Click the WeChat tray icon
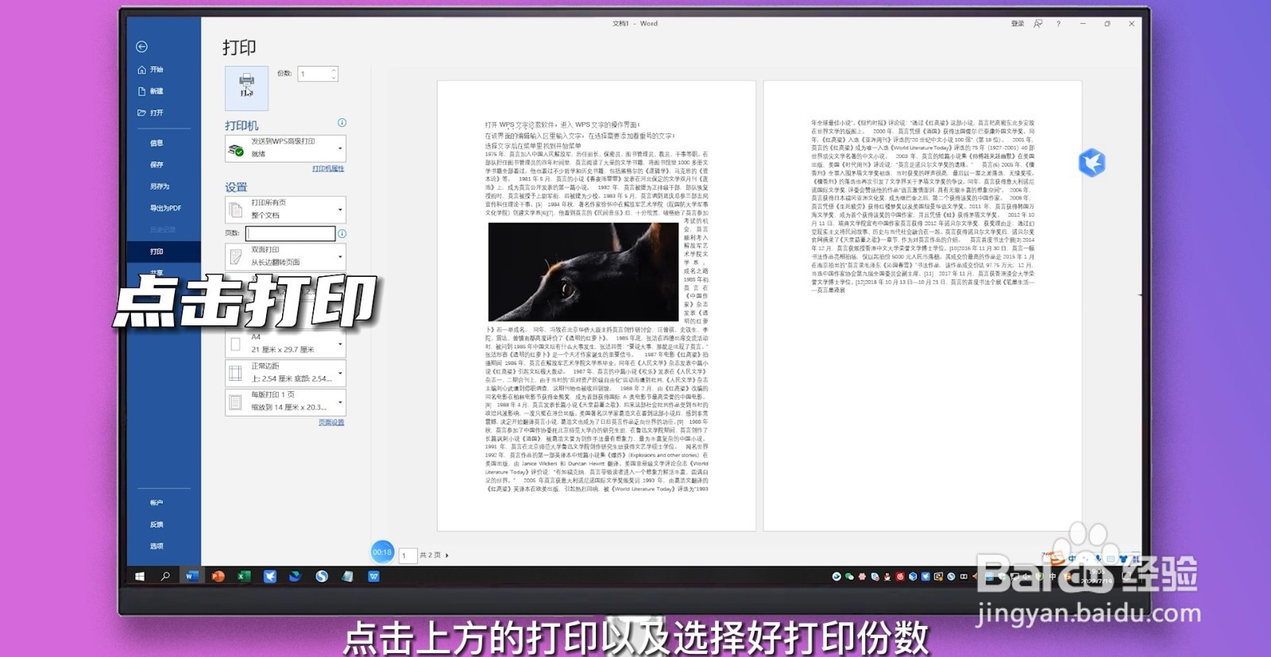Screen dimensions: 1271x657 coord(849,577)
